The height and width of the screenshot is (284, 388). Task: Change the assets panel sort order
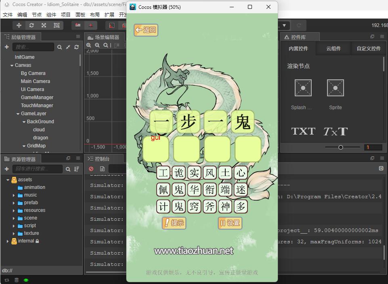click(77, 169)
